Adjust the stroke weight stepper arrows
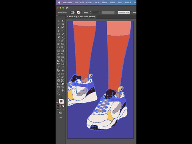 (90, 12)
